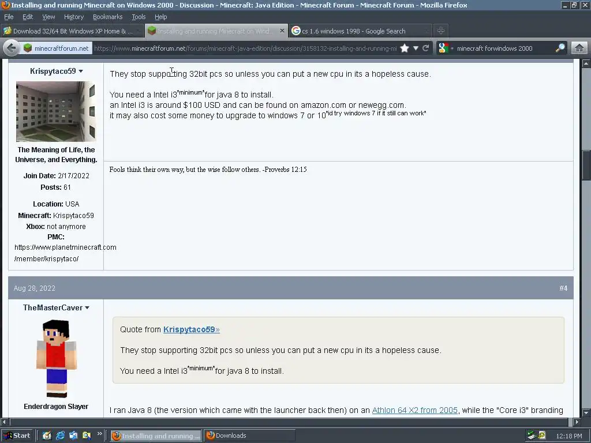The image size is (591, 443).
Task: Click the horizontal scrollbar right arrow
Action: pyautogui.click(x=577, y=422)
